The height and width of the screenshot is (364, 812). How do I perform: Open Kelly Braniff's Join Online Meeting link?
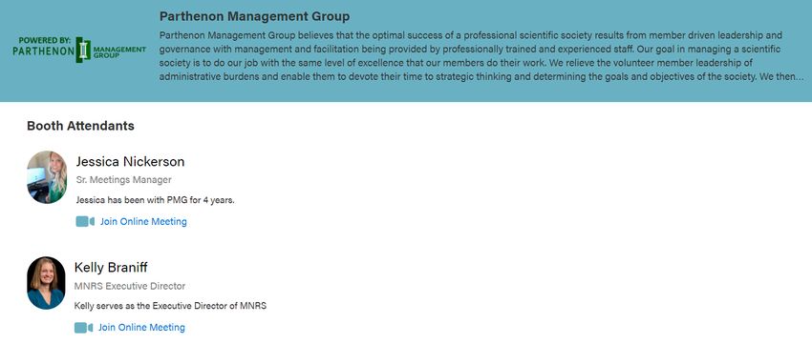point(141,328)
